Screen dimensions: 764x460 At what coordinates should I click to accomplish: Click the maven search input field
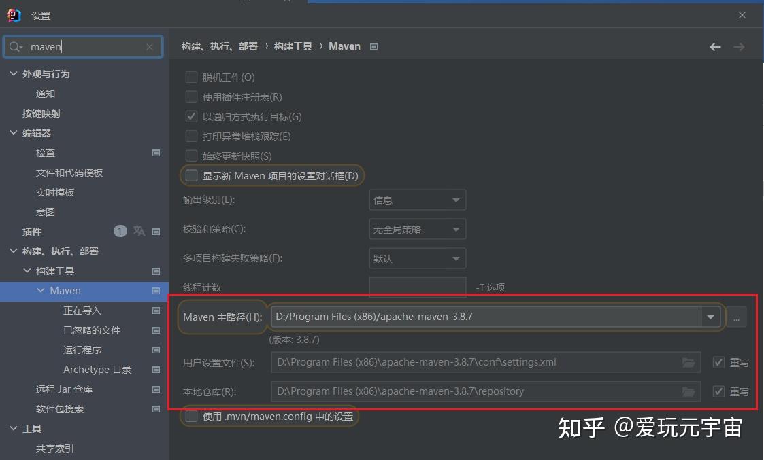tap(84, 47)
